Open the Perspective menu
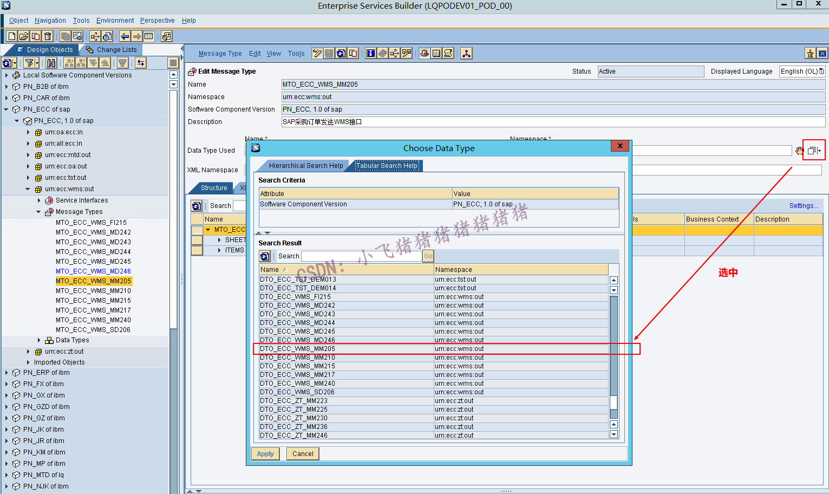Screen dimensions: 829x494 click(x=158, y=21)
